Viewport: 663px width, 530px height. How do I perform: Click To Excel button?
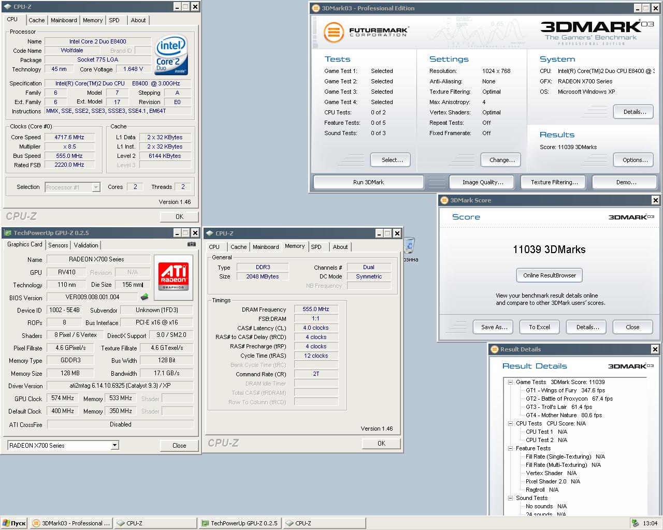tap(539, 327)
